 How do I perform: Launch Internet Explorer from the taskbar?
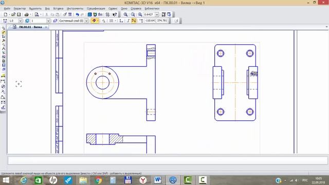point(23,180)
